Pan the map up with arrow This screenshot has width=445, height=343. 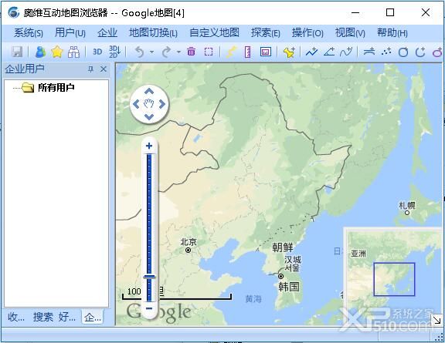(149, 92)
